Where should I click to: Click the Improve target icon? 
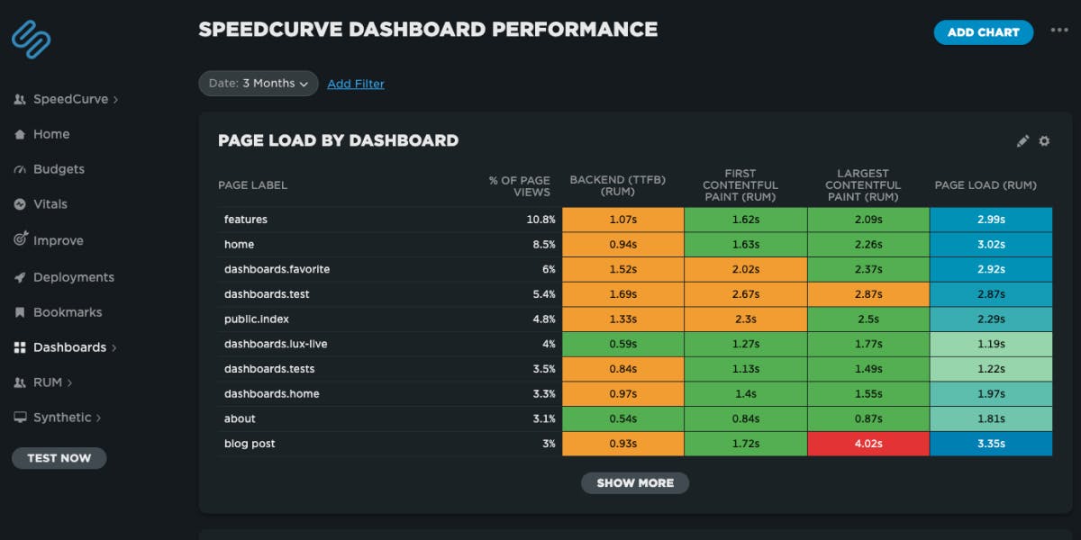click(x=21, y=239)
